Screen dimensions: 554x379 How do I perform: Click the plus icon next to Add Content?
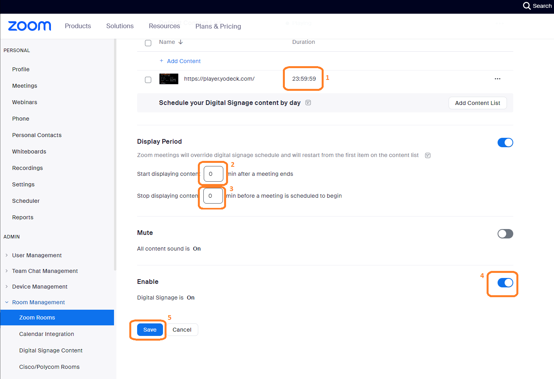(161, 61)
